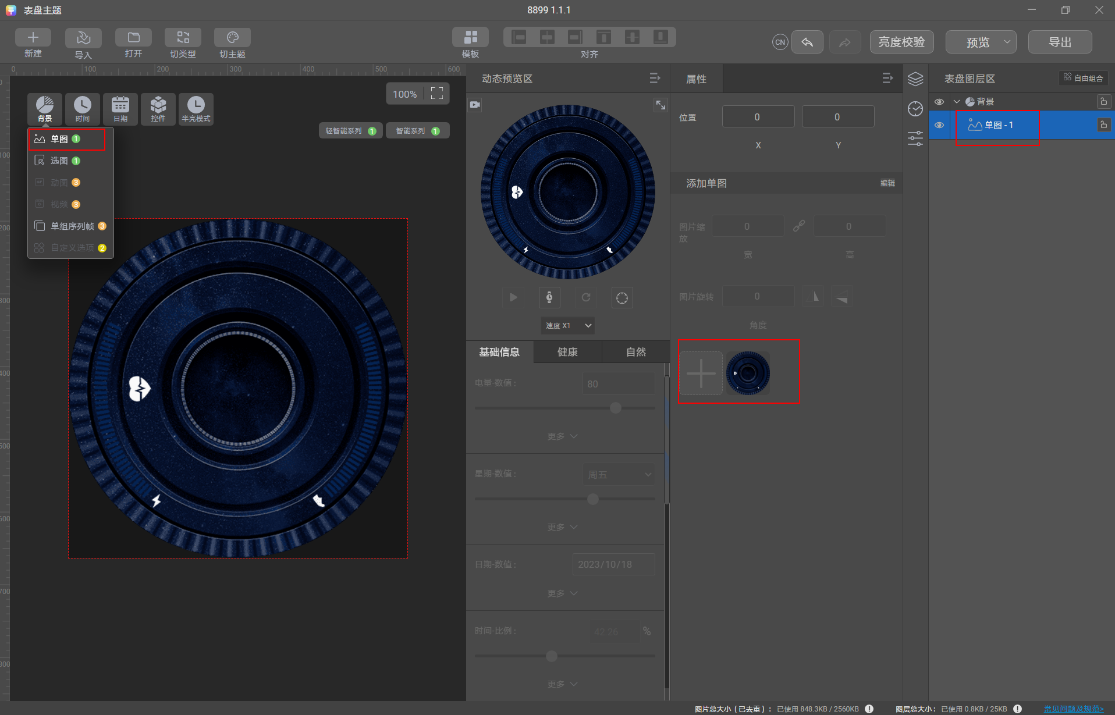Click the 导出 export button

[x=1060, y=42]
